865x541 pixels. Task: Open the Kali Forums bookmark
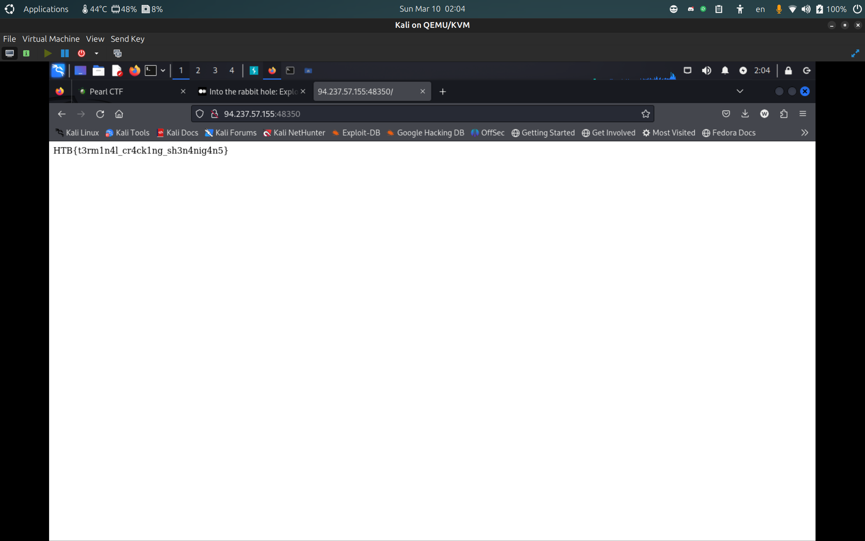(231, 133)
